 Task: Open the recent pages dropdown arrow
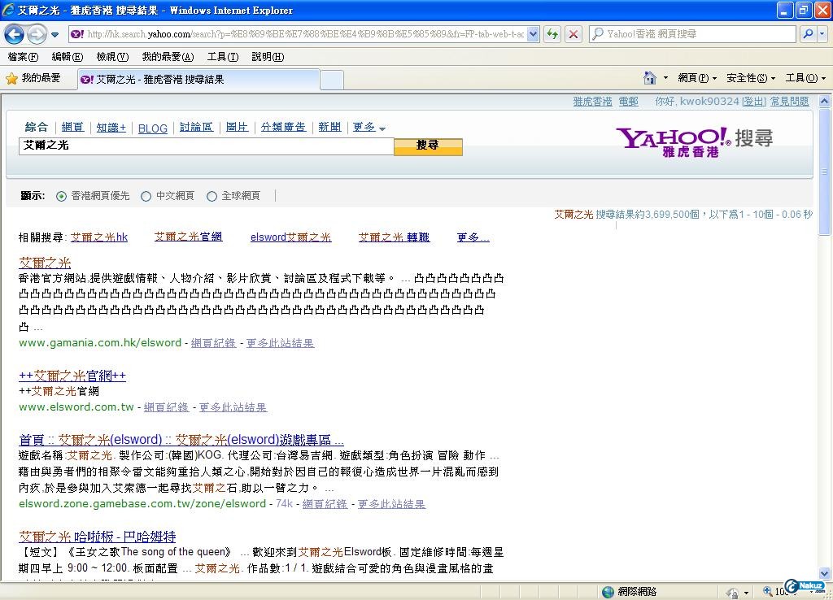click(x=55, y=35)
